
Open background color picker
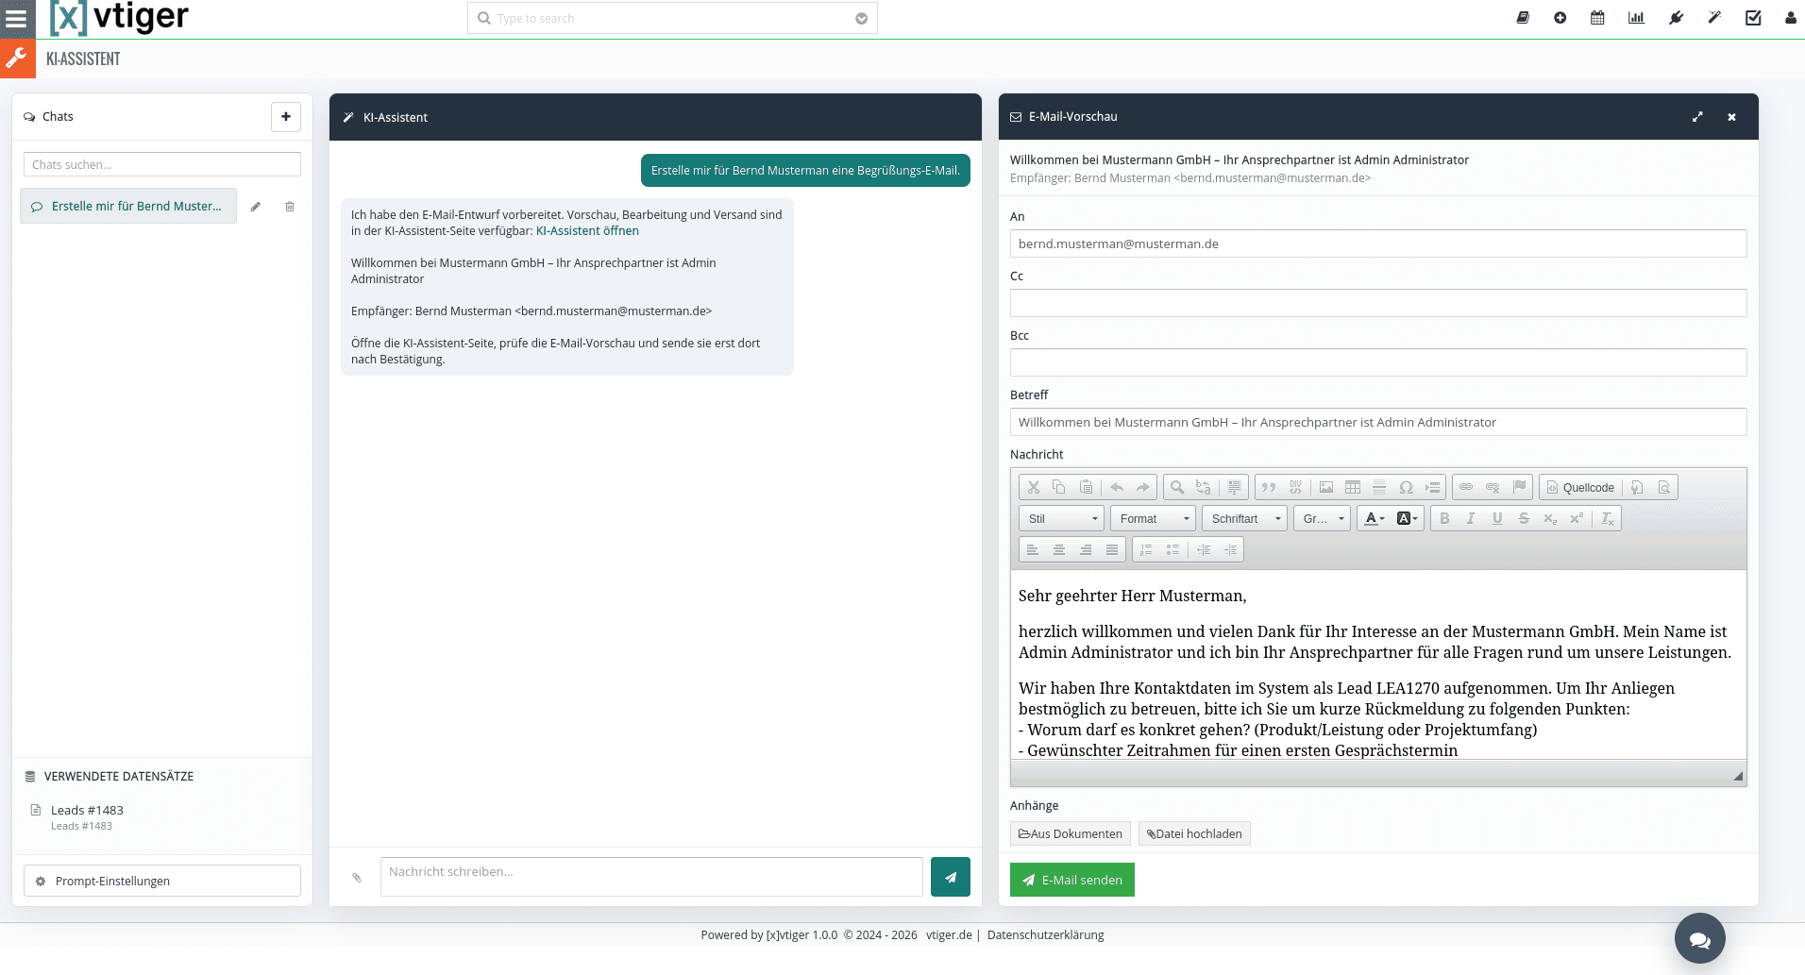(x=1408, y=519)
